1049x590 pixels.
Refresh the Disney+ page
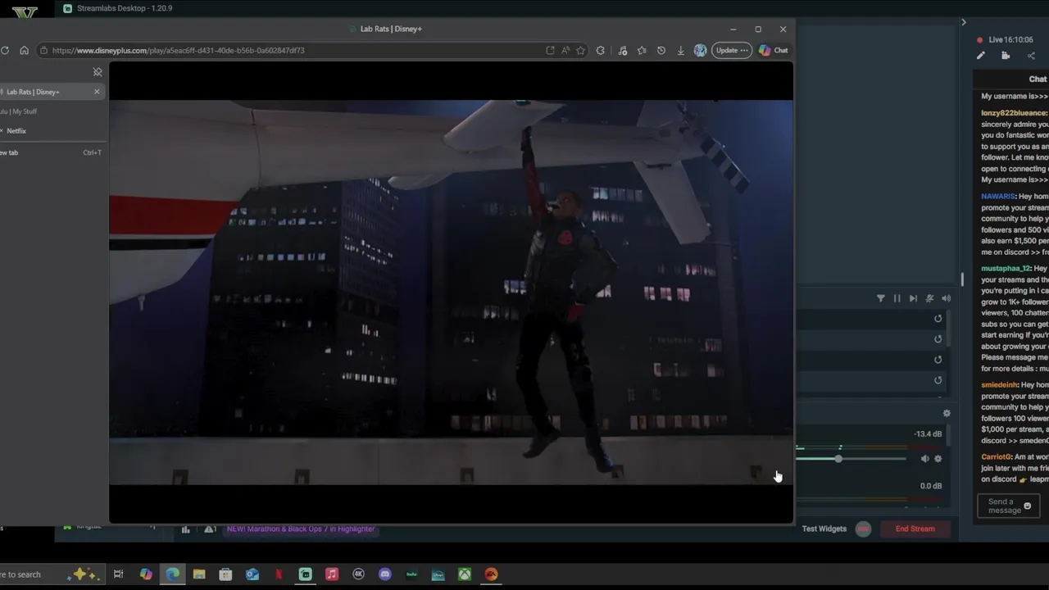pos(5,50)
